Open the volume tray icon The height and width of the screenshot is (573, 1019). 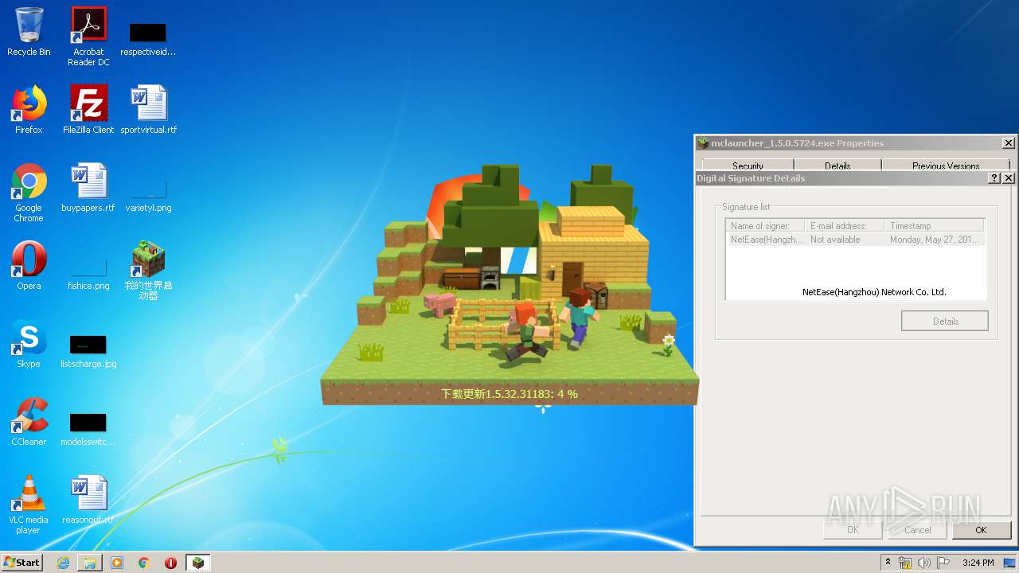pos(923,563)
